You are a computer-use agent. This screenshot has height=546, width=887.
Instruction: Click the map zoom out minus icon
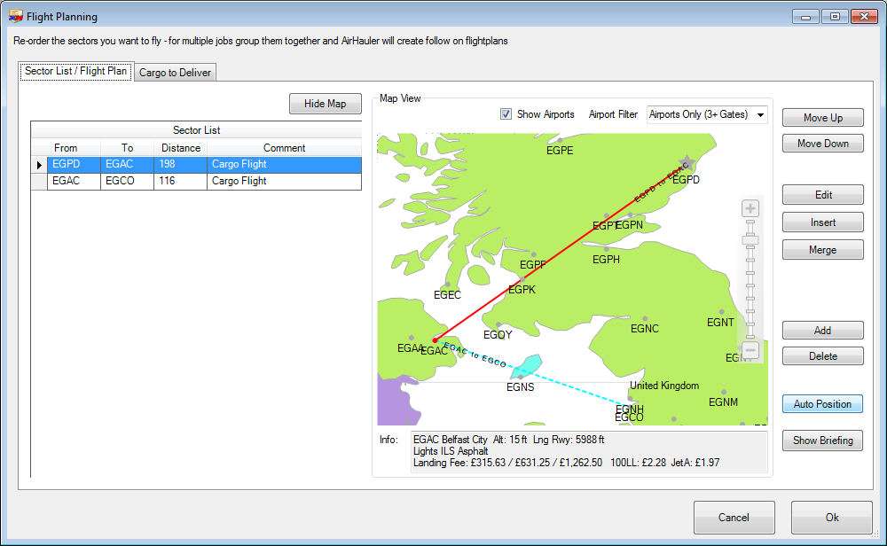750,350
